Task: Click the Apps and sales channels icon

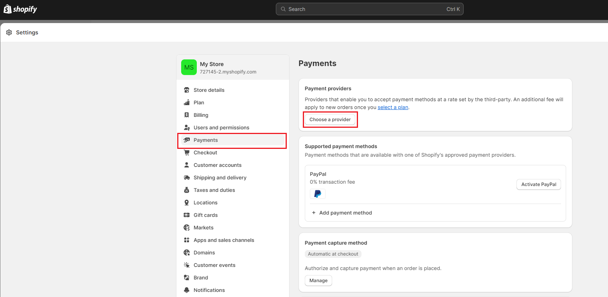Action: (187, 240)
